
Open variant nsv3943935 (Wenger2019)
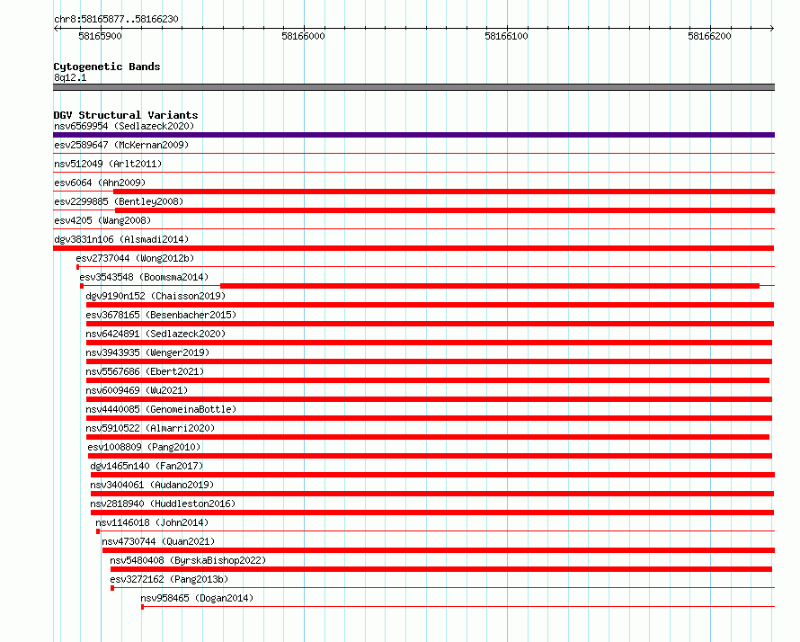coord(147,352)
